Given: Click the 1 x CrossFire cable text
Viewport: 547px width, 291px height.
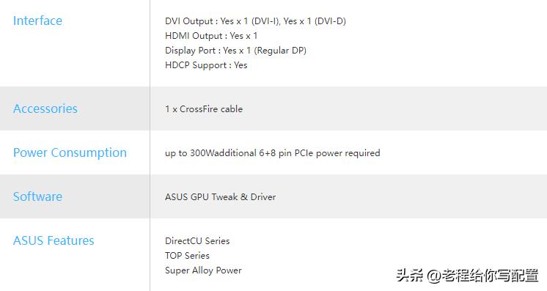Looking at the screenshot, I should 204,109.
